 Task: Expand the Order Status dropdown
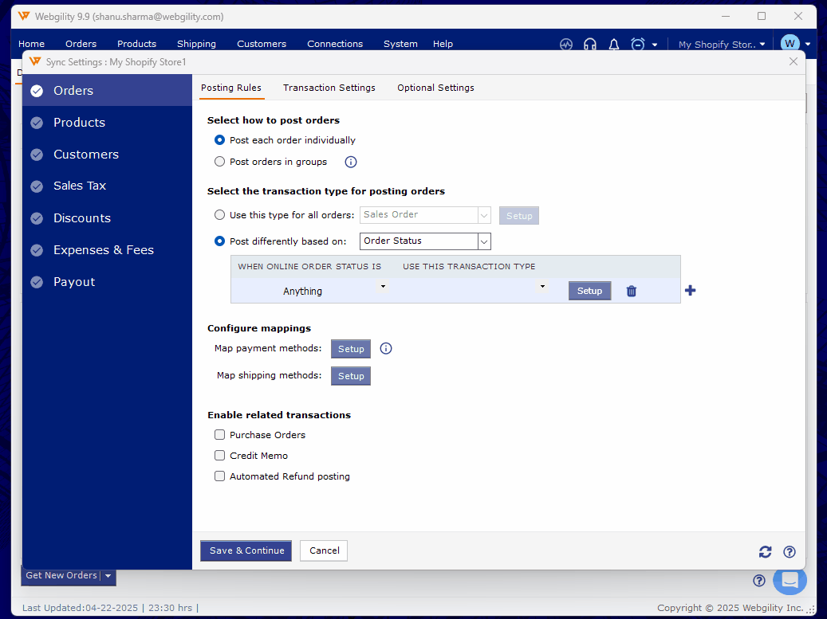pos(483,241)
